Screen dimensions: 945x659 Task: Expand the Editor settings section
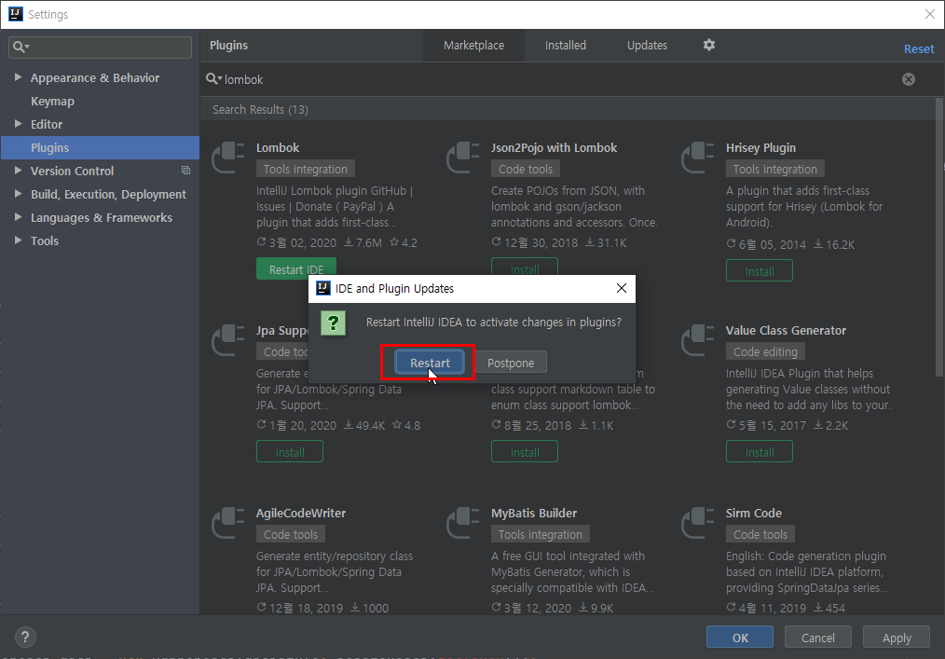19,124
